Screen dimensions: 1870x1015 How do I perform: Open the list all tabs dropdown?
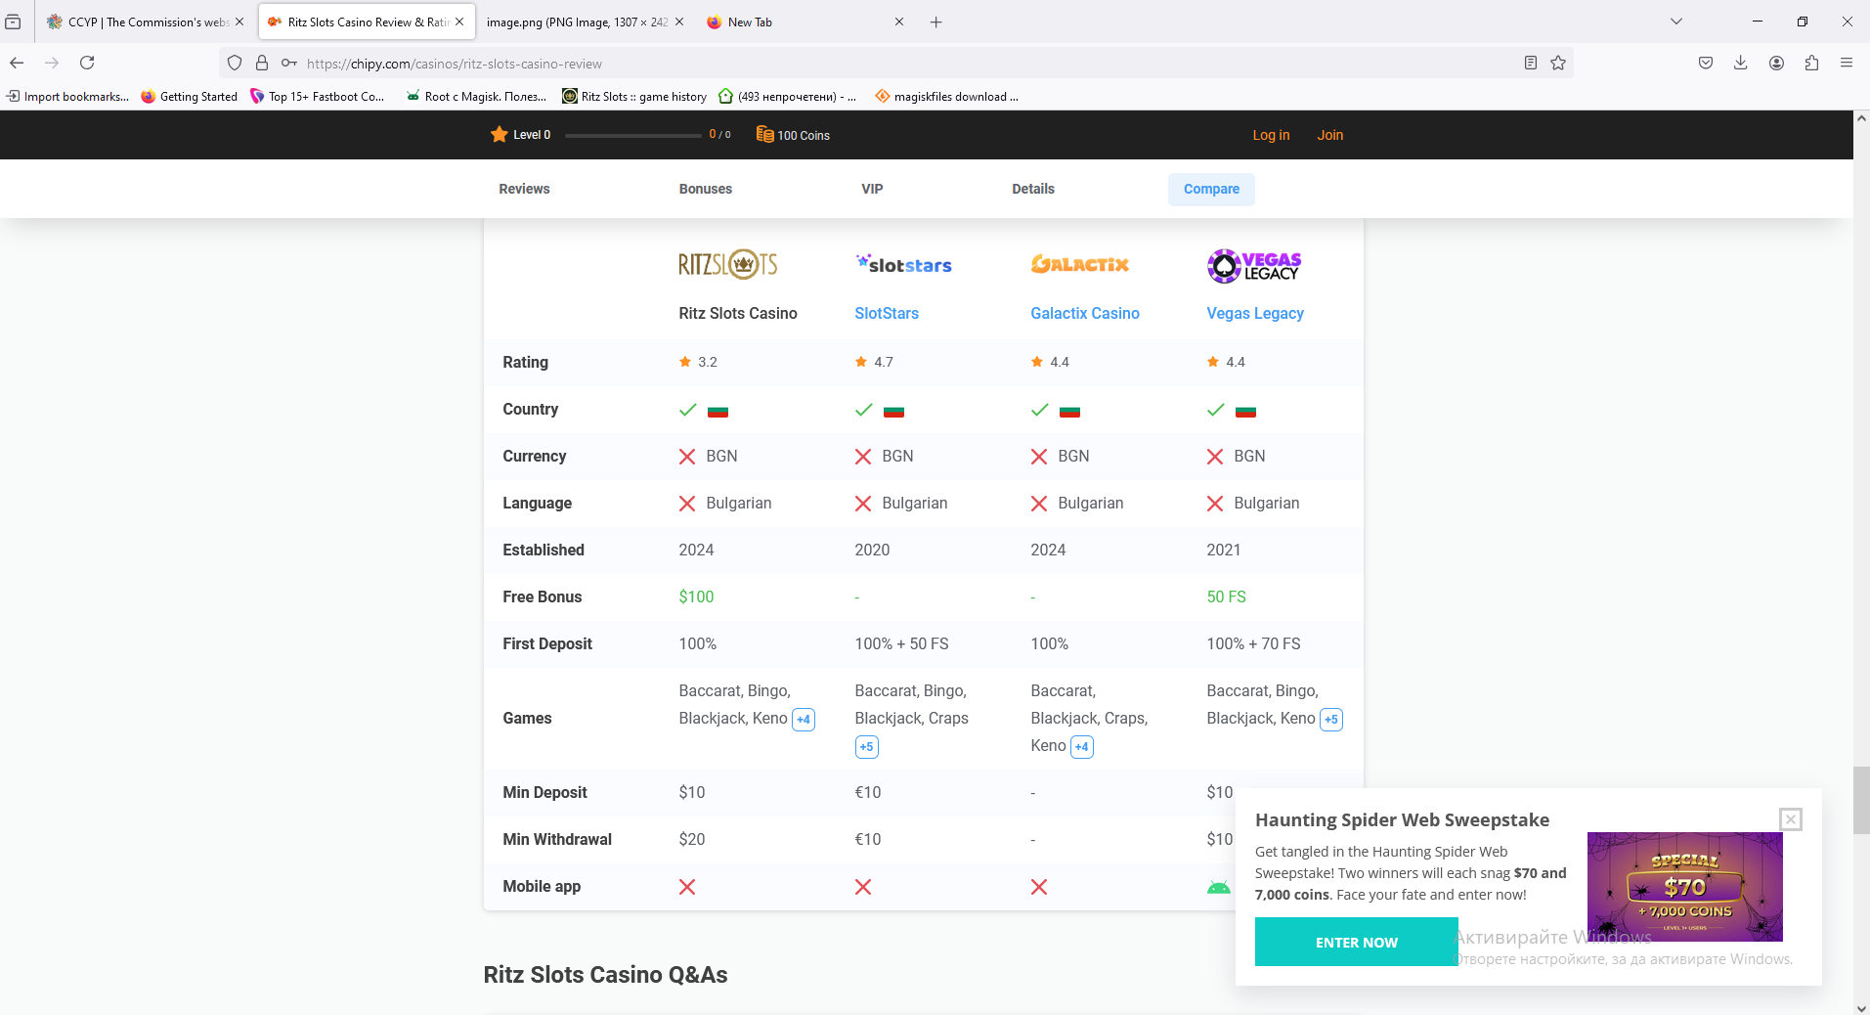(1676, 22)
